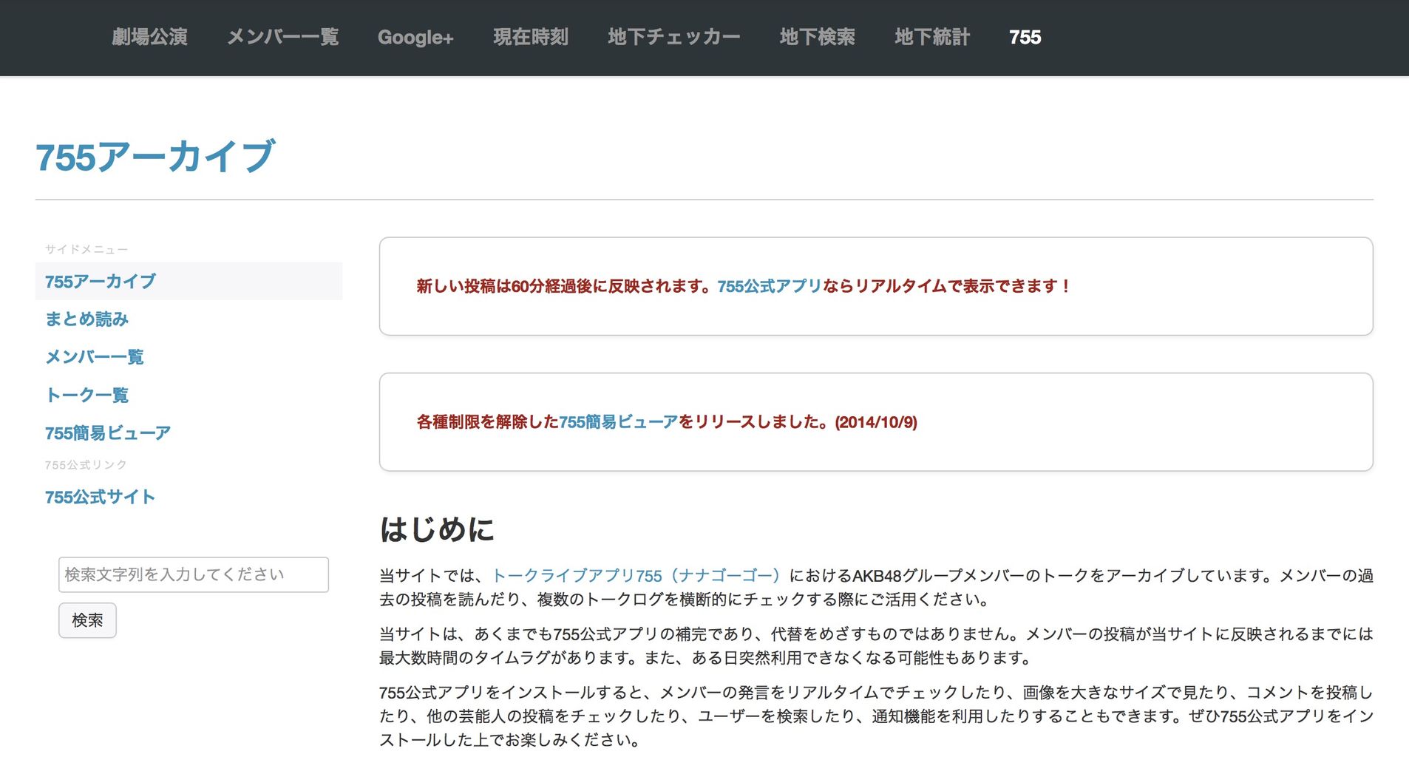Screen dimensions: 1409x757
Task: Visit 755公式サイト from the sidebar
Action: click(x=100, y=497)
